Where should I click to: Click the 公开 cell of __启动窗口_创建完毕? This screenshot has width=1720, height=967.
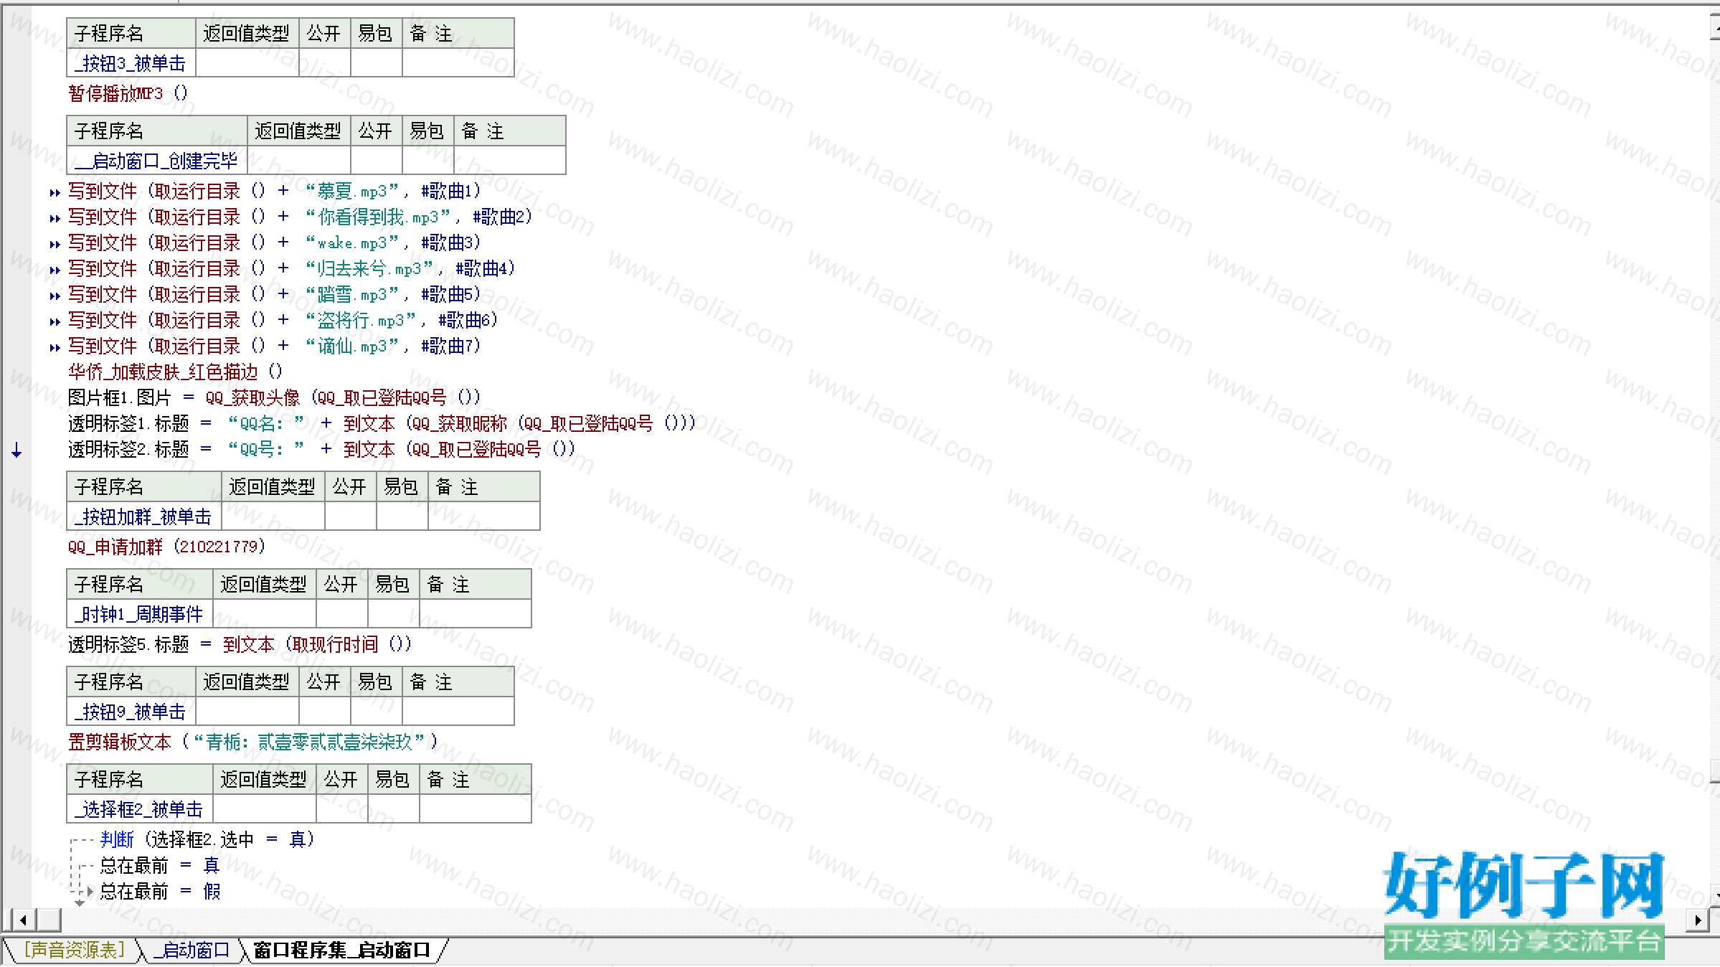click(x=377, y=161)
